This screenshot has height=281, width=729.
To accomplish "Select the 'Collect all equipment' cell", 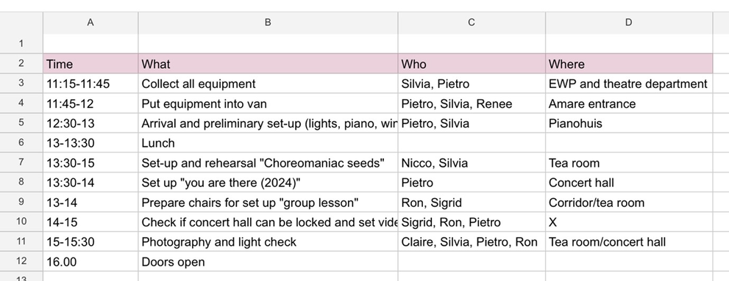I will click(268, 84).
